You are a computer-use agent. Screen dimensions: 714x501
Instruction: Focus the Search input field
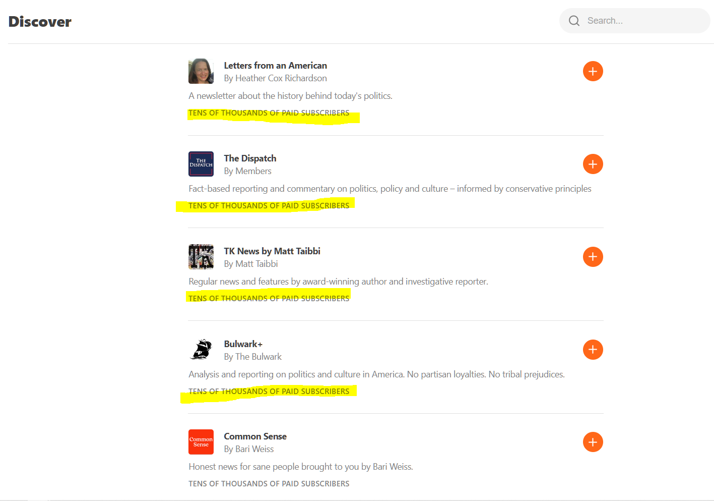(x=634, y=21)
